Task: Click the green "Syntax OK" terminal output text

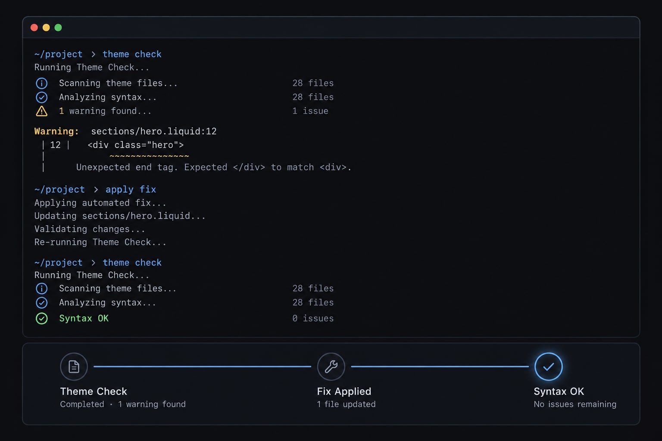Action: coord(84,319)
